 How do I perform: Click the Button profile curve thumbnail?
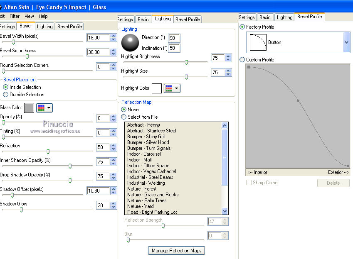258,42
